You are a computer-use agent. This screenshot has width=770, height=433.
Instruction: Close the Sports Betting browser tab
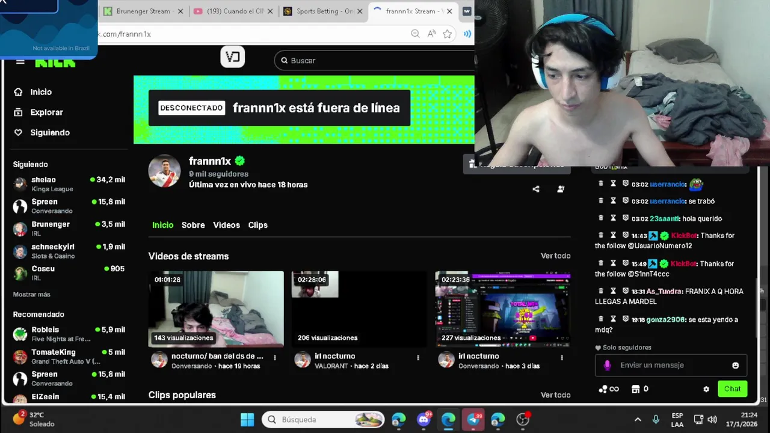click(360, 11)
